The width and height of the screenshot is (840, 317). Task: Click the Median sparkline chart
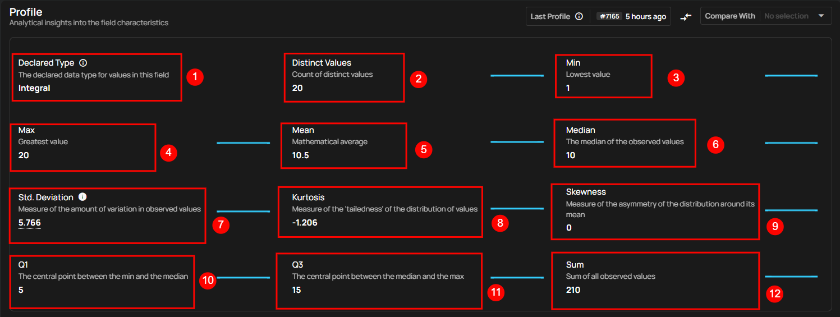click(791, 143)
